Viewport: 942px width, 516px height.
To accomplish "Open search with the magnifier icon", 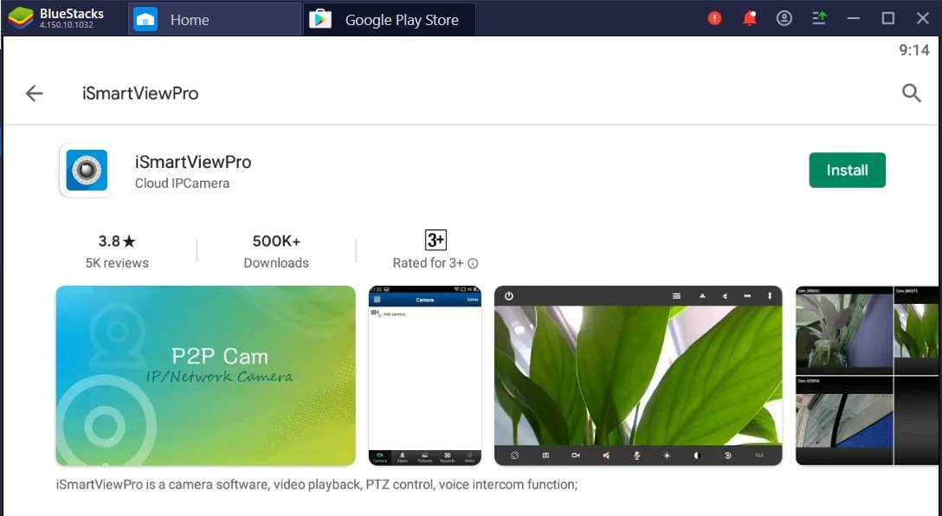I will [912, 93].
